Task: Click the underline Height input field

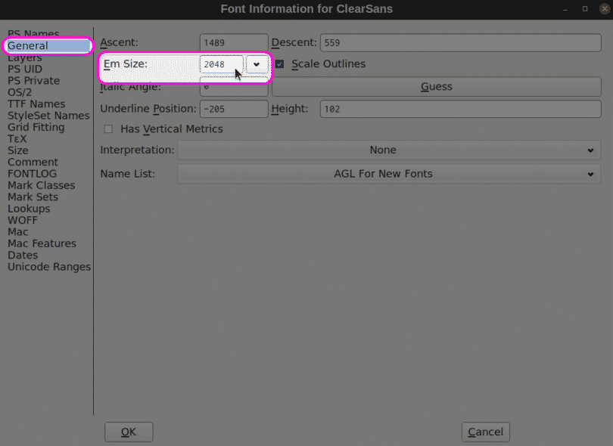Action: [461, 109]
